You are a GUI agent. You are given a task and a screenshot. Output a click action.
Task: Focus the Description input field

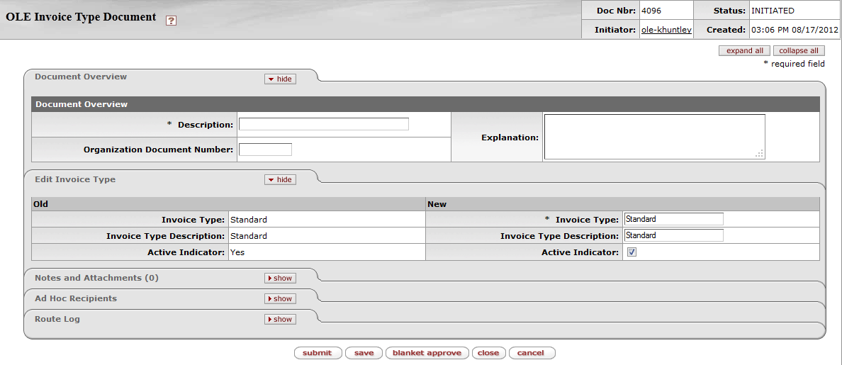(x=323, y=124)
